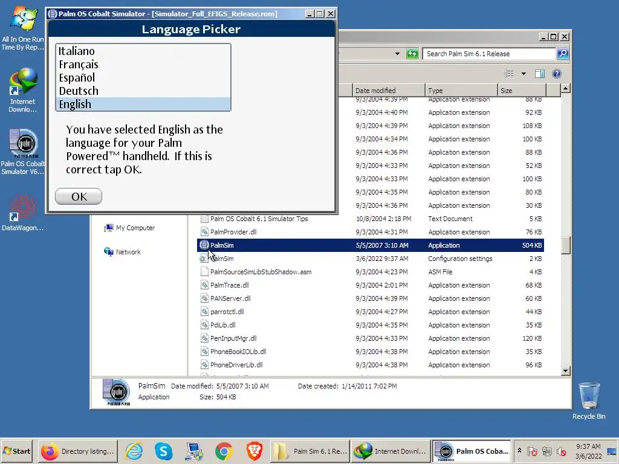
Task: Click the Action Center flag tray icon
Action: [532, 451]
